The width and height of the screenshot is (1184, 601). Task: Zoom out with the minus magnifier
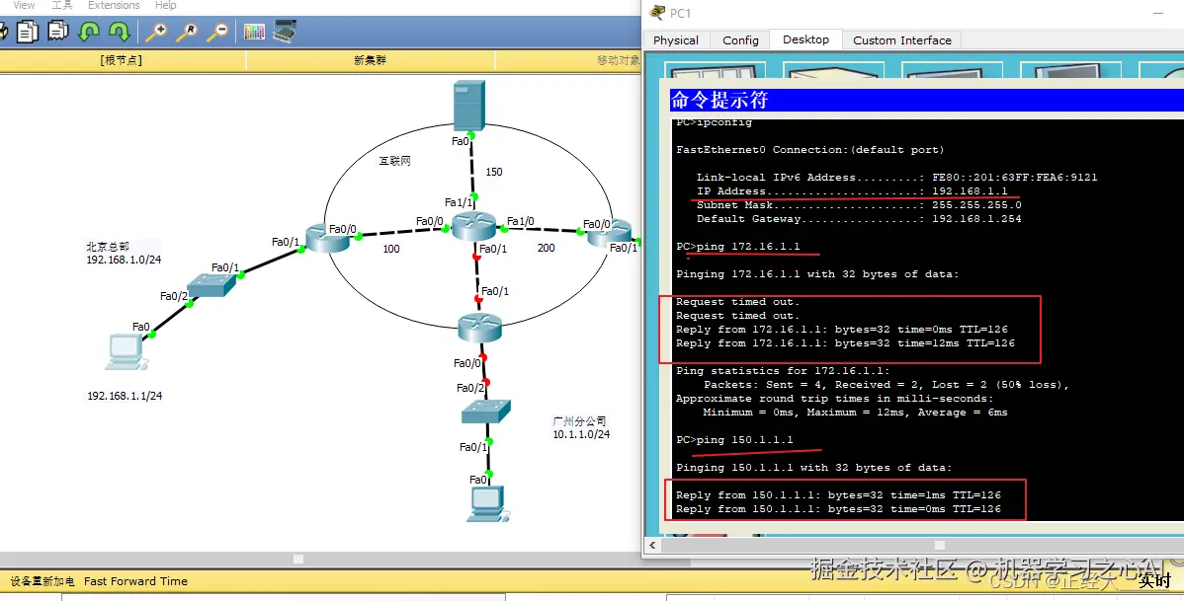point(217,32)
